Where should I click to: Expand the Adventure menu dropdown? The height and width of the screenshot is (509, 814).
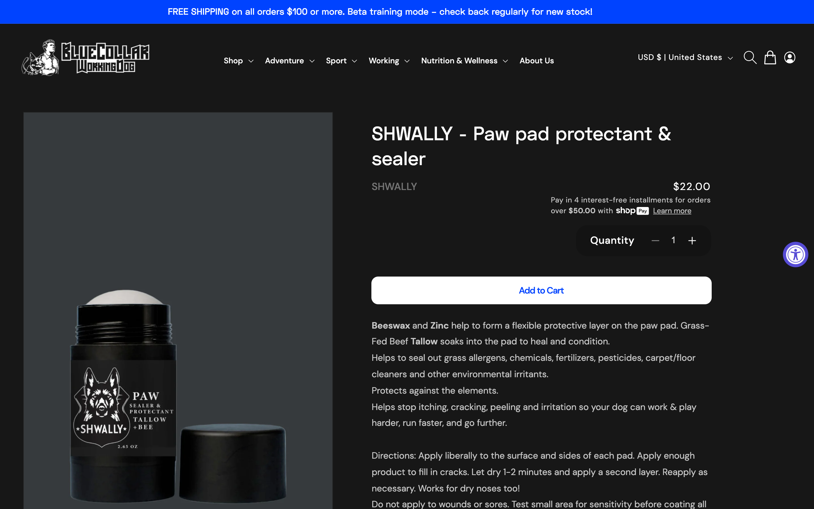(290, 61)
